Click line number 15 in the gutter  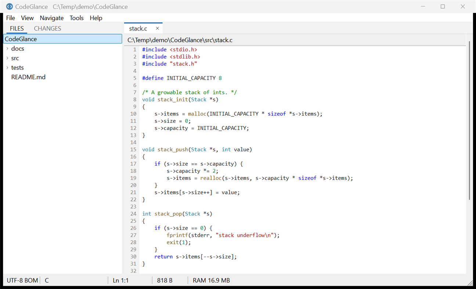(133, 149)
